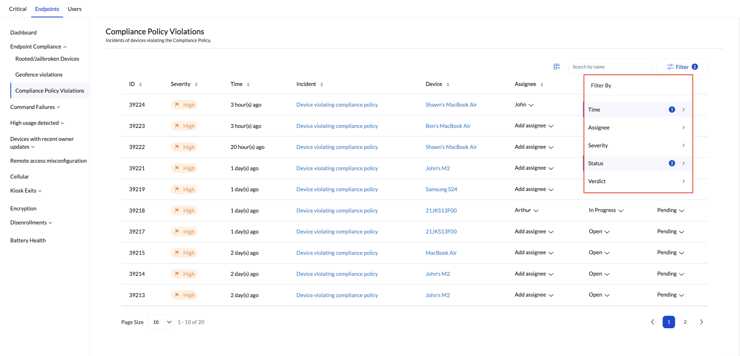Switch to the Users tab
This screenshot has width=740, height=356.
coord(74,9)
